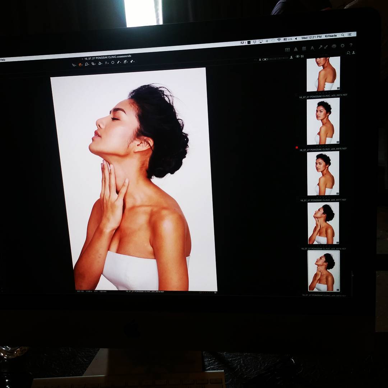Select the copy adjustments tool
Viewport: 388px width, 388px height.
click(x=125, y=62)
